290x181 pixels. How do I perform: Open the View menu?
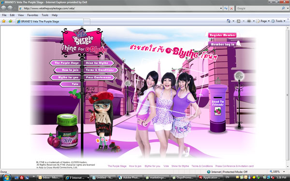(x=21, y=15)
